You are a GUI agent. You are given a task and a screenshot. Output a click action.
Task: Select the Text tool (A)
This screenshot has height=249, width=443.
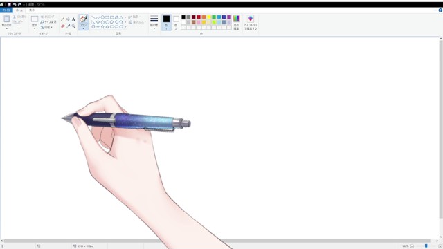coord(73,19)
